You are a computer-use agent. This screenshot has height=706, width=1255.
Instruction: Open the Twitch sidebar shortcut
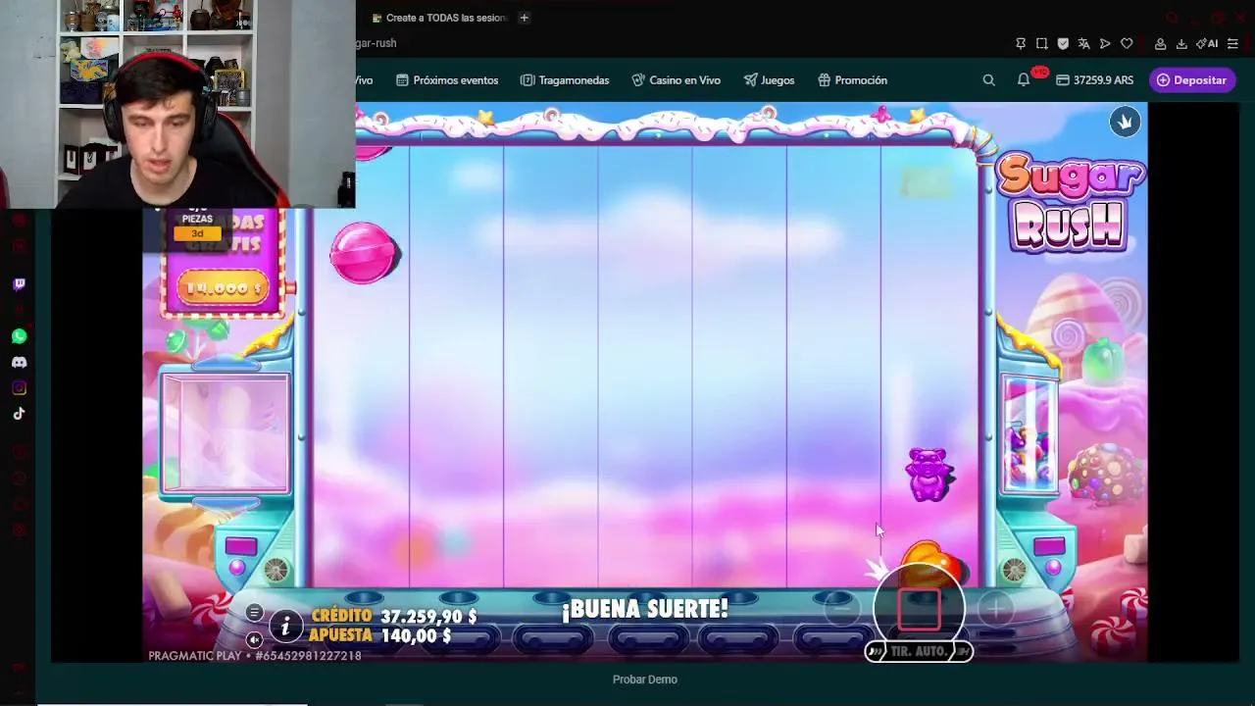(19, 284)
